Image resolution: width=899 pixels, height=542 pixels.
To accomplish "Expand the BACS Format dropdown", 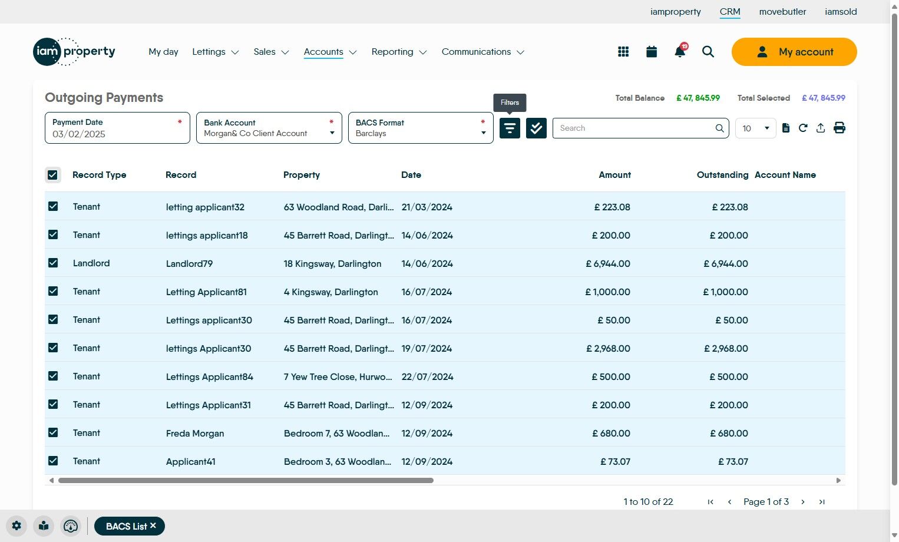I will click(421, 128).
